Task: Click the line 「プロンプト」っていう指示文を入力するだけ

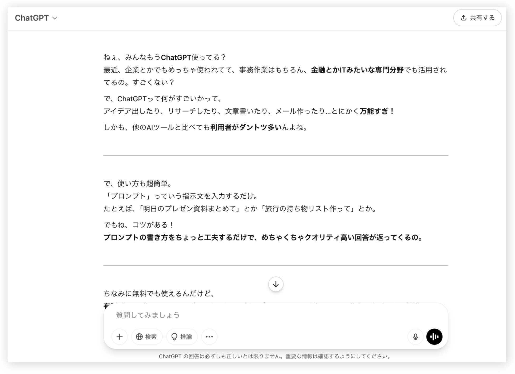Action: pyautogui.click(x=181, y=196)
